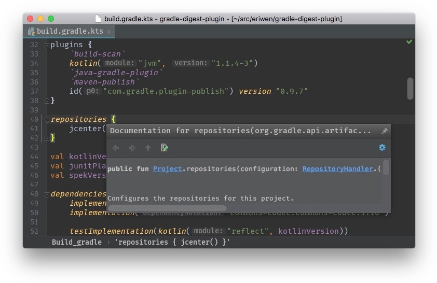Select the build.gradle.kts editor tab

[69, 31]
